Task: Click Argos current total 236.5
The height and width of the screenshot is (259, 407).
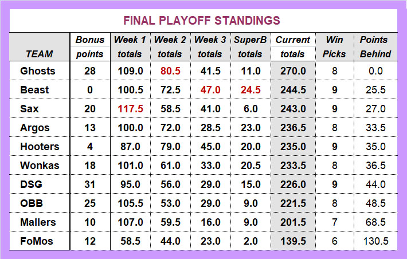Action: (293, 128)
